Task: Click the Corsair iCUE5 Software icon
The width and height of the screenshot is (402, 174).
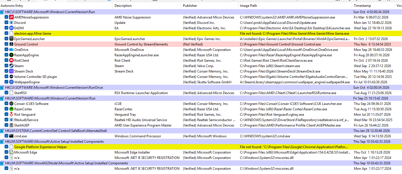Action: coord(11,104)
